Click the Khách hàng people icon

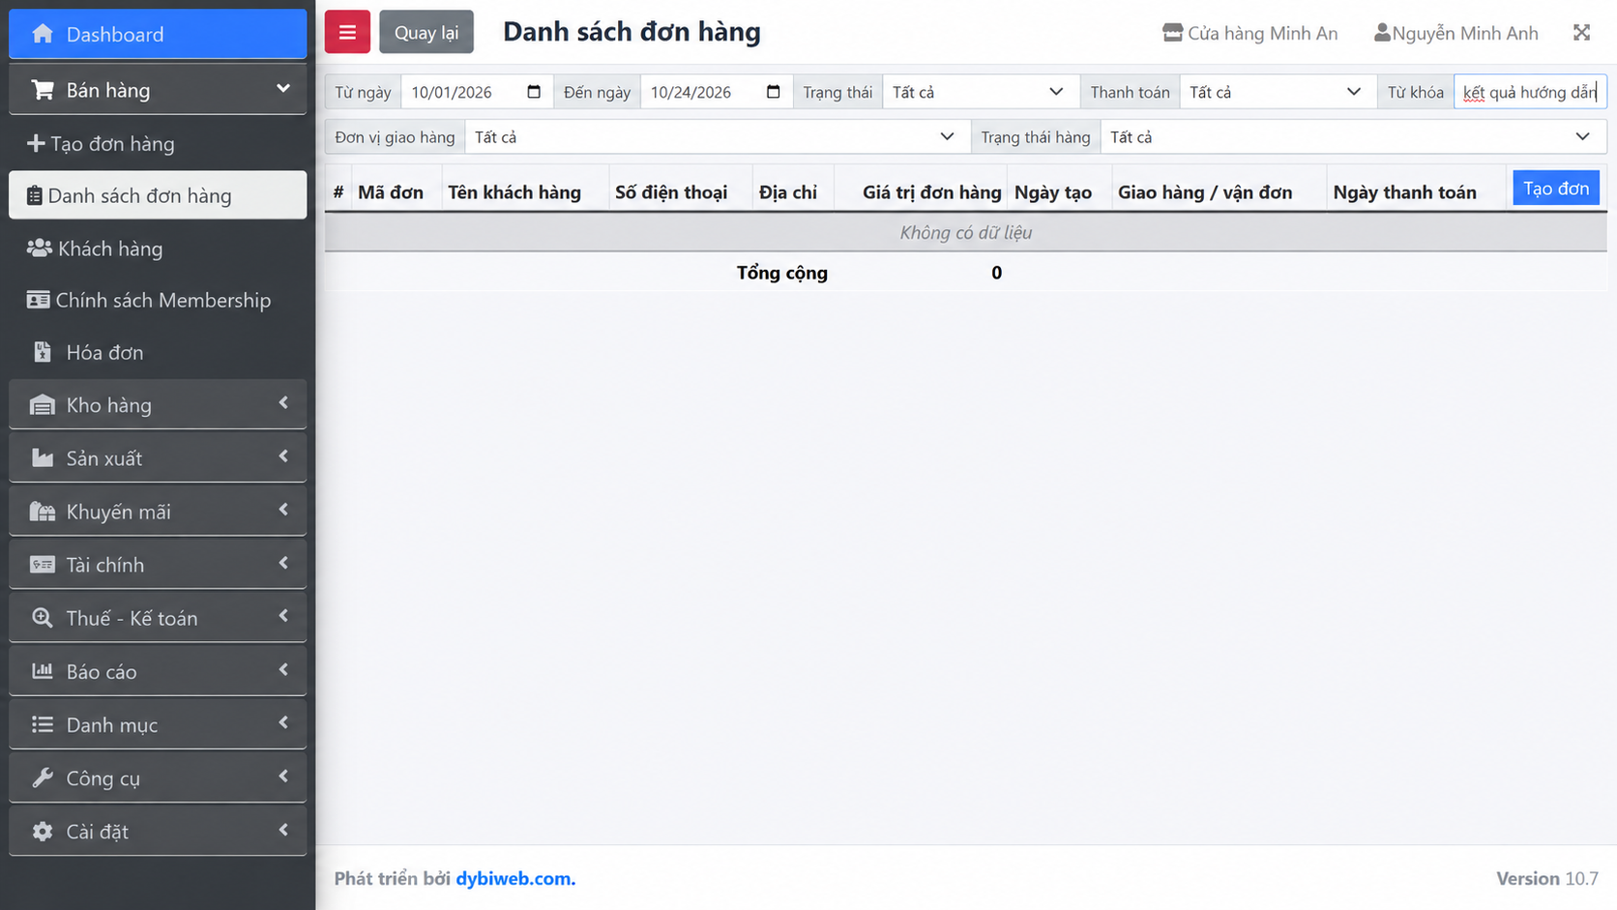40,249
